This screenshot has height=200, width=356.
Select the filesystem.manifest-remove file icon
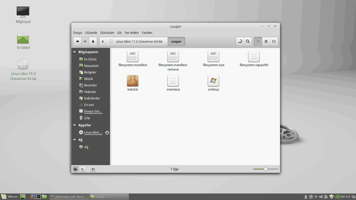pyautogui.click(x=173, y=56)
